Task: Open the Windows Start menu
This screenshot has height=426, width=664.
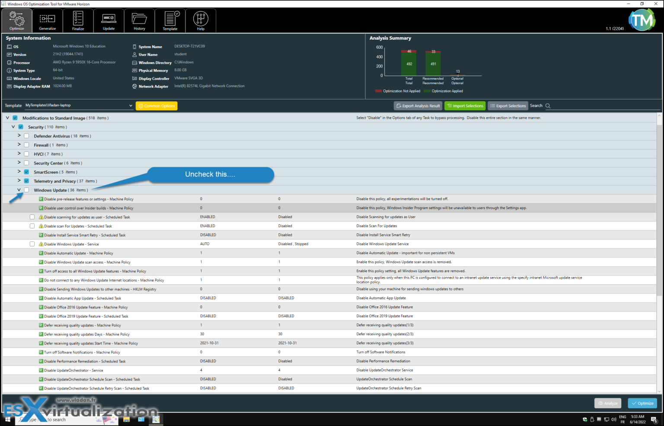Action: (7, 419)
